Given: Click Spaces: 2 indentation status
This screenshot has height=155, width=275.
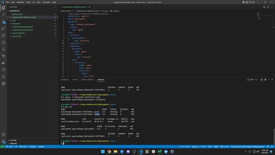Looking at the screenshot, I should coord(195,146).
